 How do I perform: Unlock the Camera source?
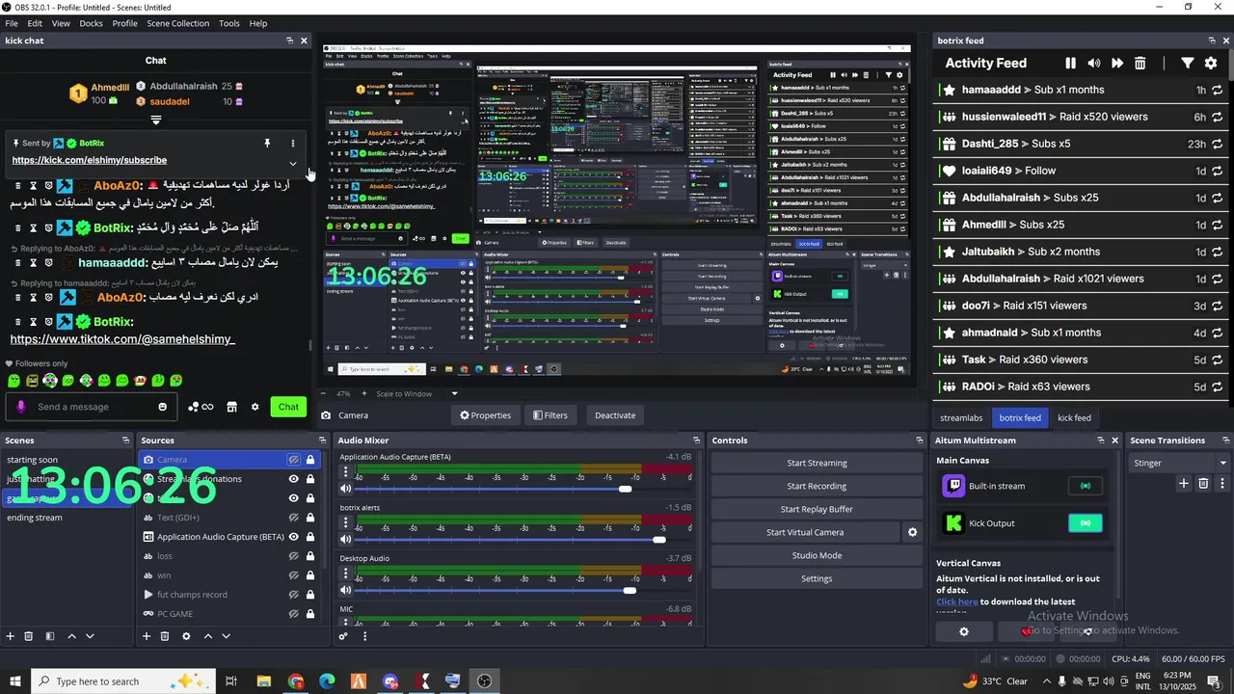coord(310,460)
